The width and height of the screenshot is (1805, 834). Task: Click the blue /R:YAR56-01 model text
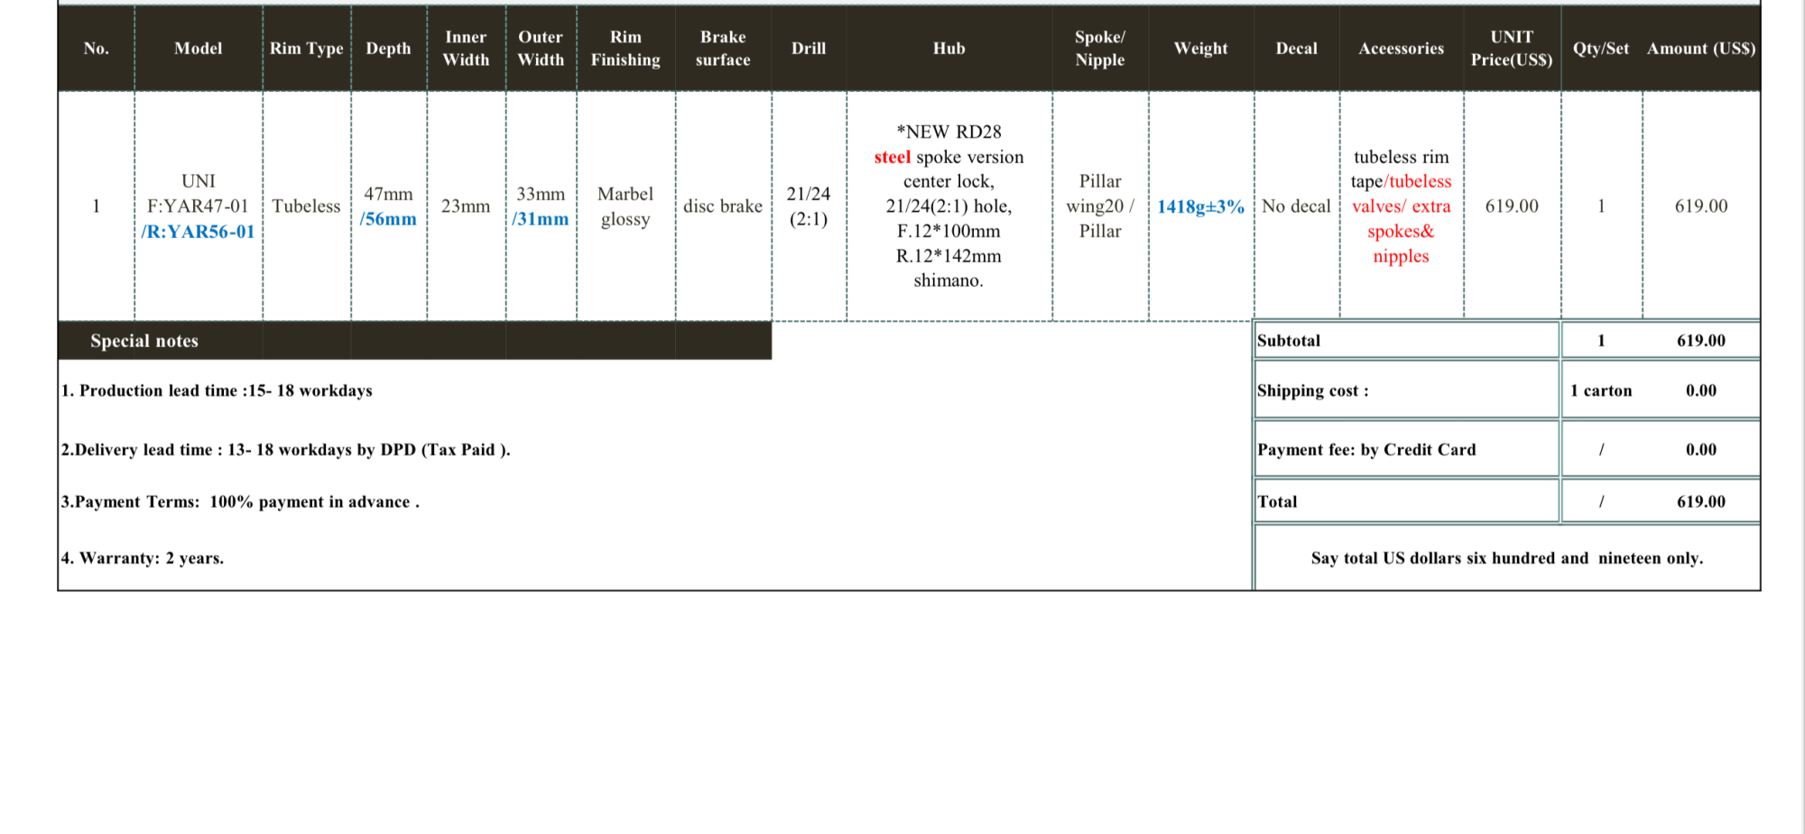coord(198,232)
